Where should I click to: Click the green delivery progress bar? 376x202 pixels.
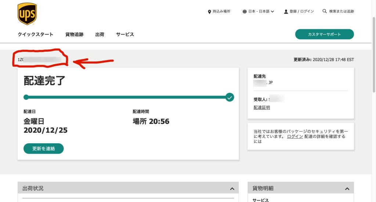[125, 97]
